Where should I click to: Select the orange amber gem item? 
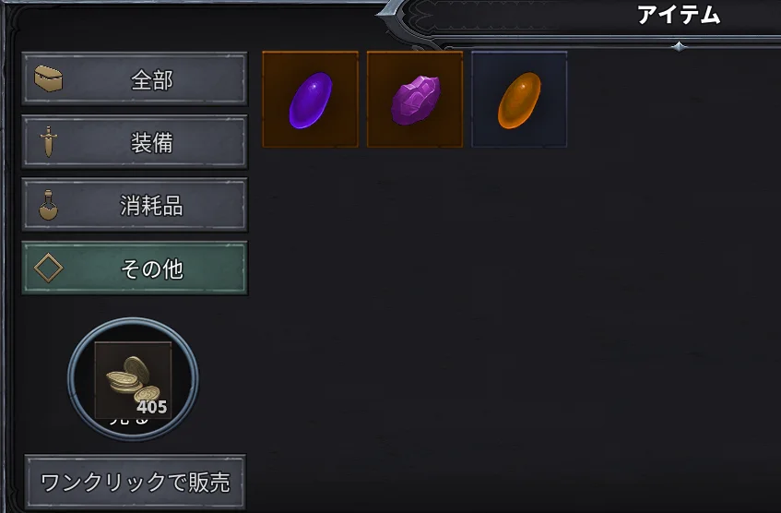coord(519,100)
